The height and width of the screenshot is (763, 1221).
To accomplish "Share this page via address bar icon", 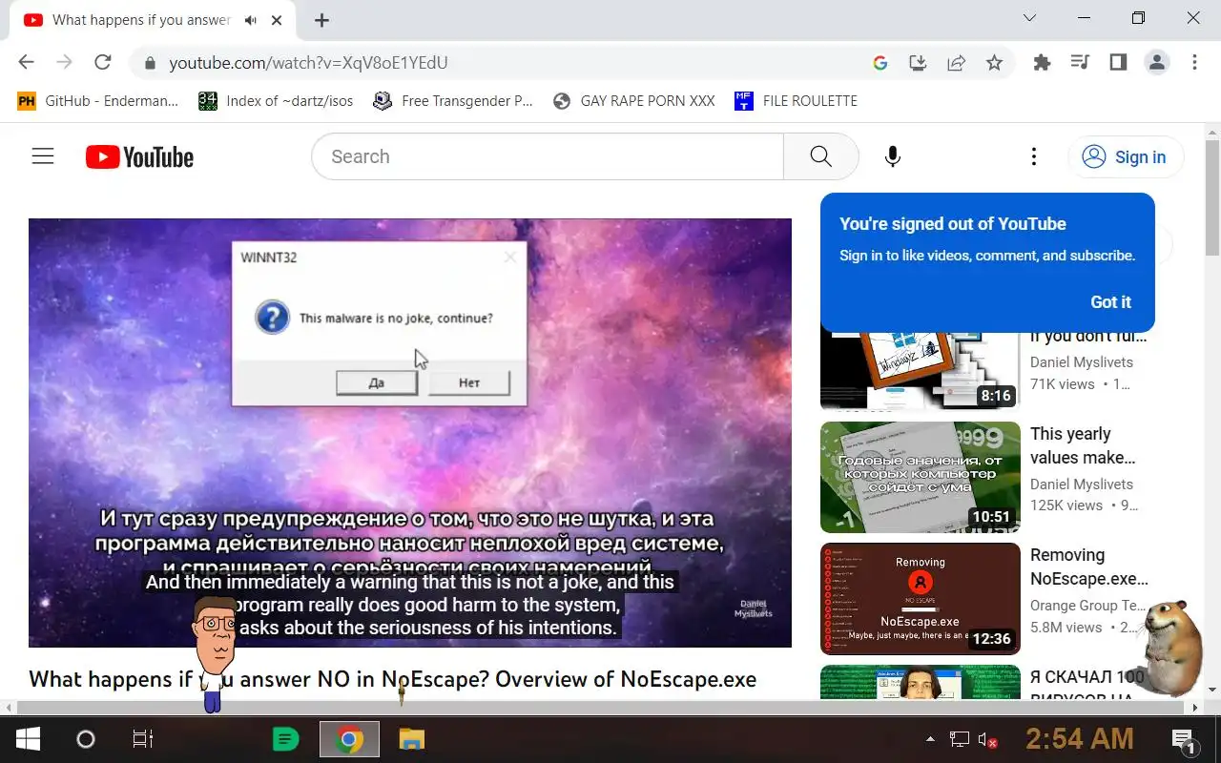I will (x=956, y=63).
